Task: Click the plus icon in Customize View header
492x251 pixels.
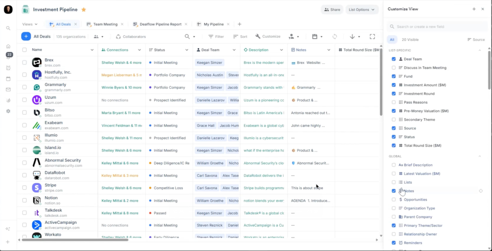Action: click(x=474, y=9)
